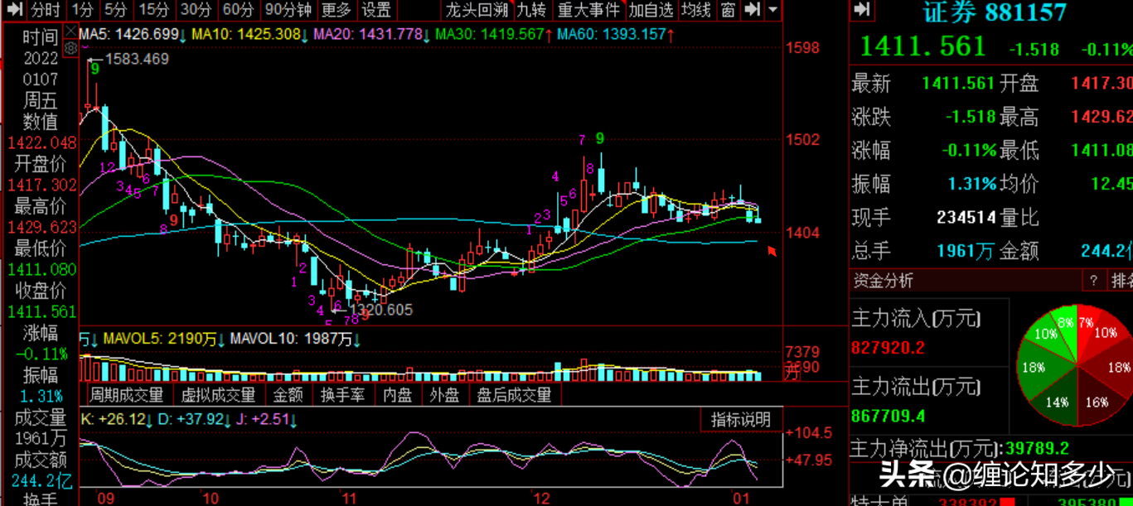
Task: Toggle 九转 sequence indicator
Action: tap(531, 10)
